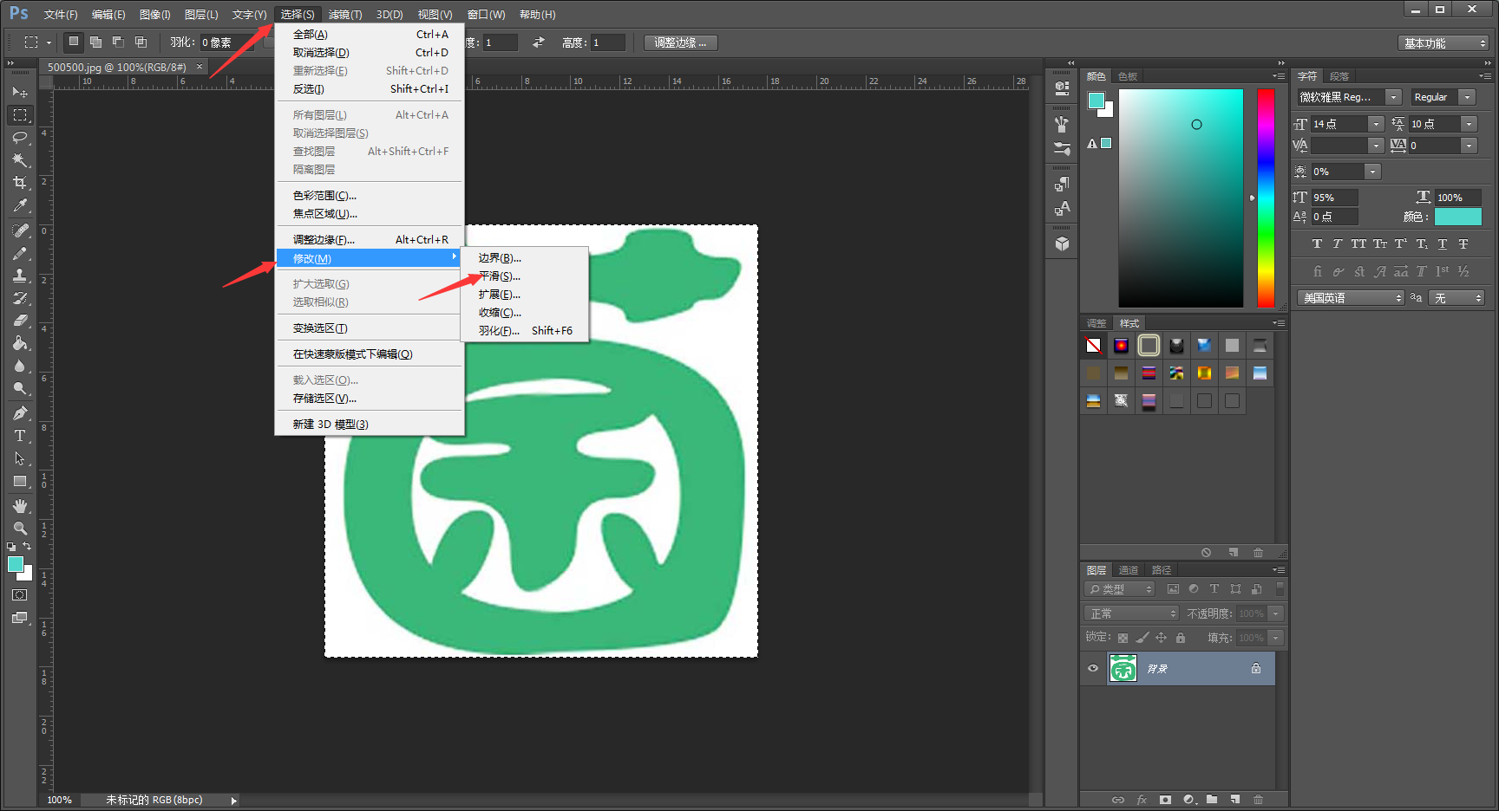1499x811 pixels.
Task: Select the Healing Brush tool
Action: 20,230
